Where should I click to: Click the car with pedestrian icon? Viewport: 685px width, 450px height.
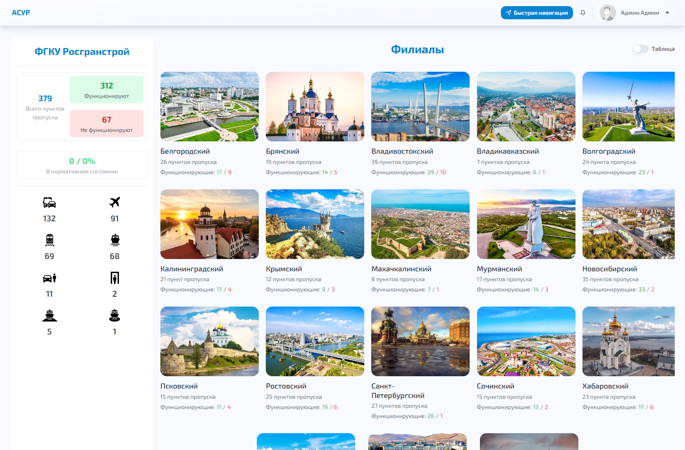click(x=49, y=278)
